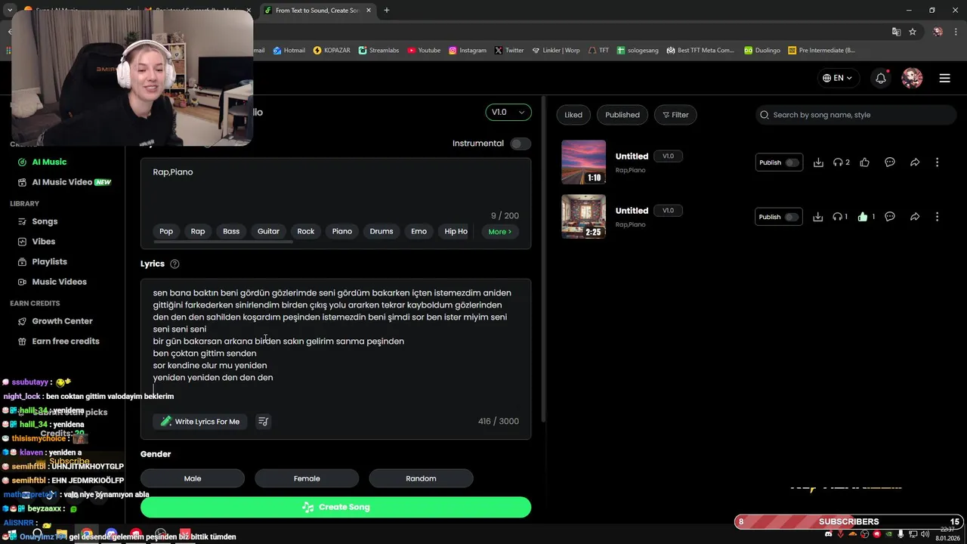
Task: Click the browser translate icon
Action: click(896, 32)
